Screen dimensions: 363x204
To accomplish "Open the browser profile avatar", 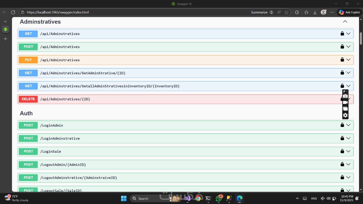I will [324, 12].
